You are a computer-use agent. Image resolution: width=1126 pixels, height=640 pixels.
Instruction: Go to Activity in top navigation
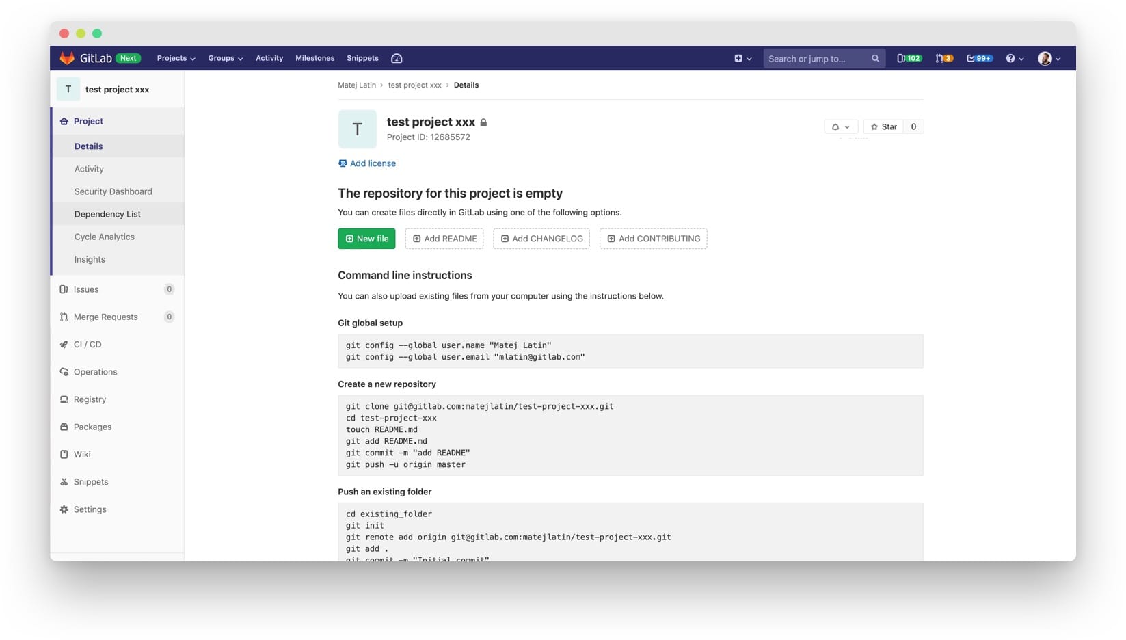(269, 58)
